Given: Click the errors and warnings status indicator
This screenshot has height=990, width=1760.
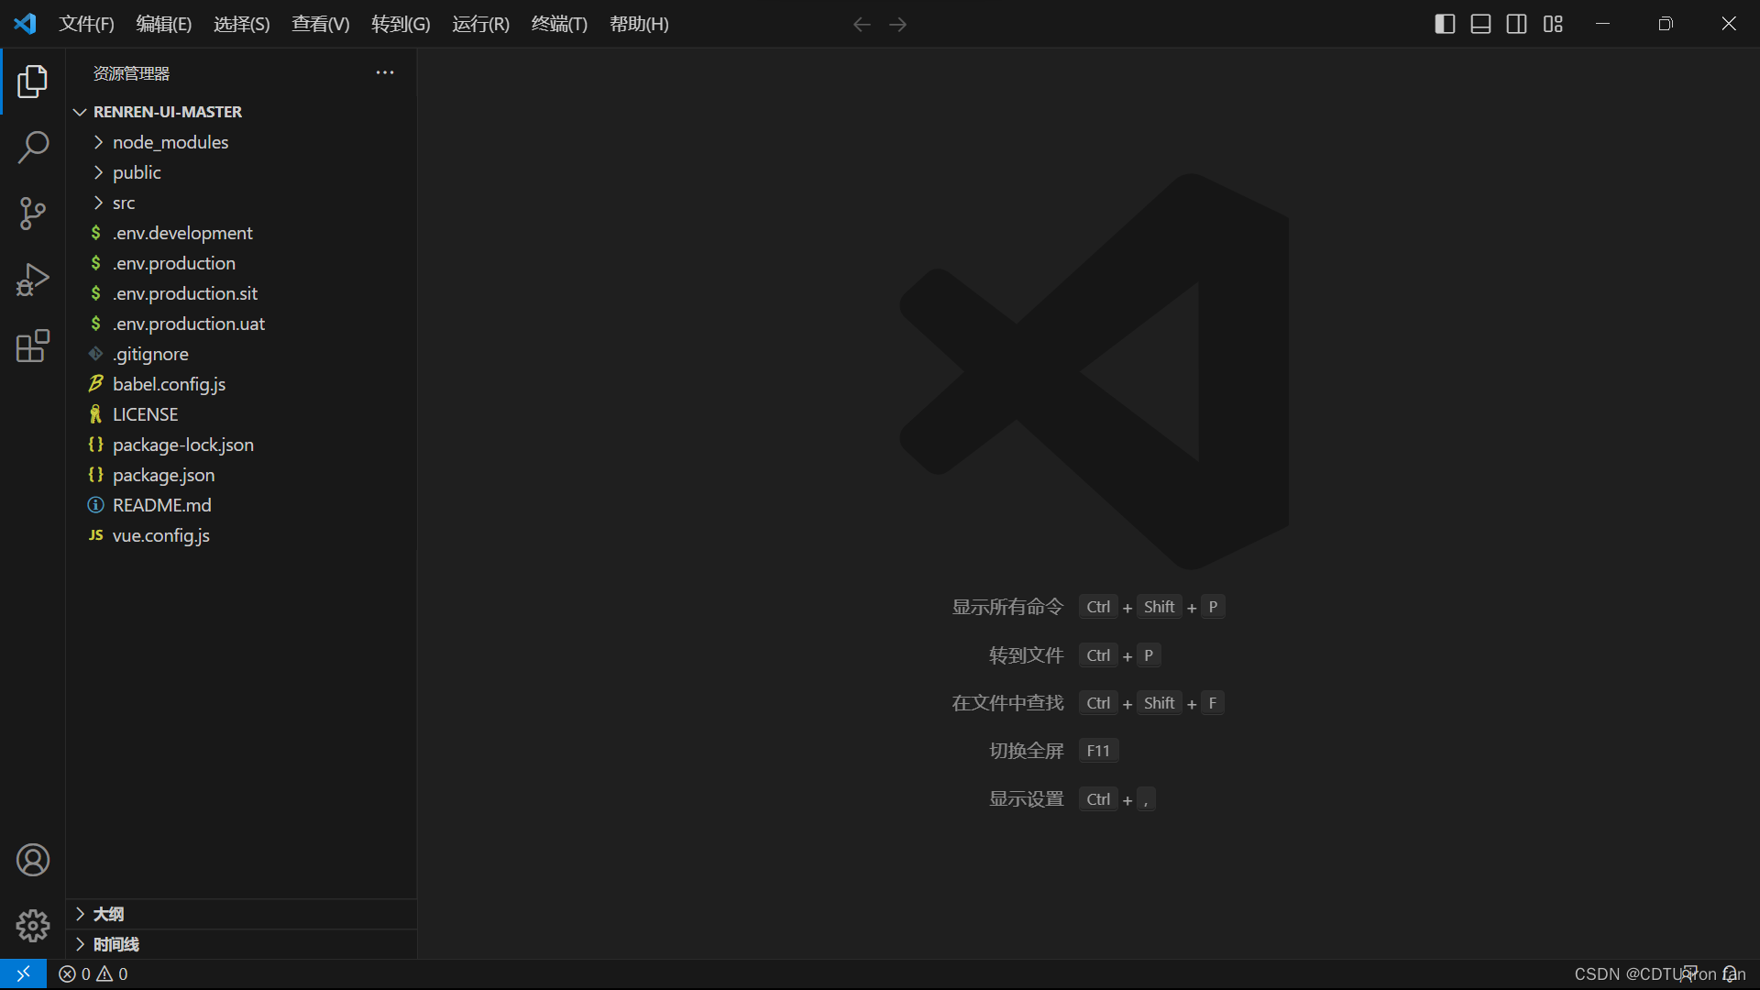Looking at the screenshot, I should point(93,973).
